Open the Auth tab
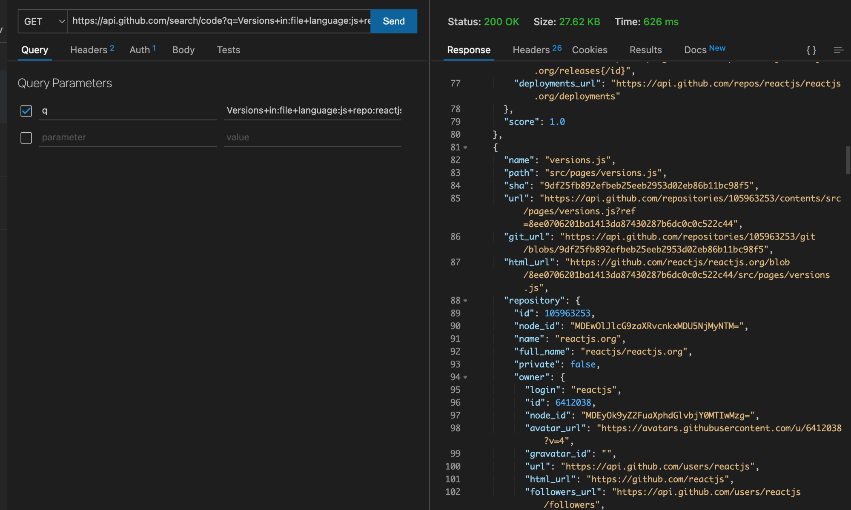The width and height of the screenshot is (851, 510). click(x=143, y=50)
